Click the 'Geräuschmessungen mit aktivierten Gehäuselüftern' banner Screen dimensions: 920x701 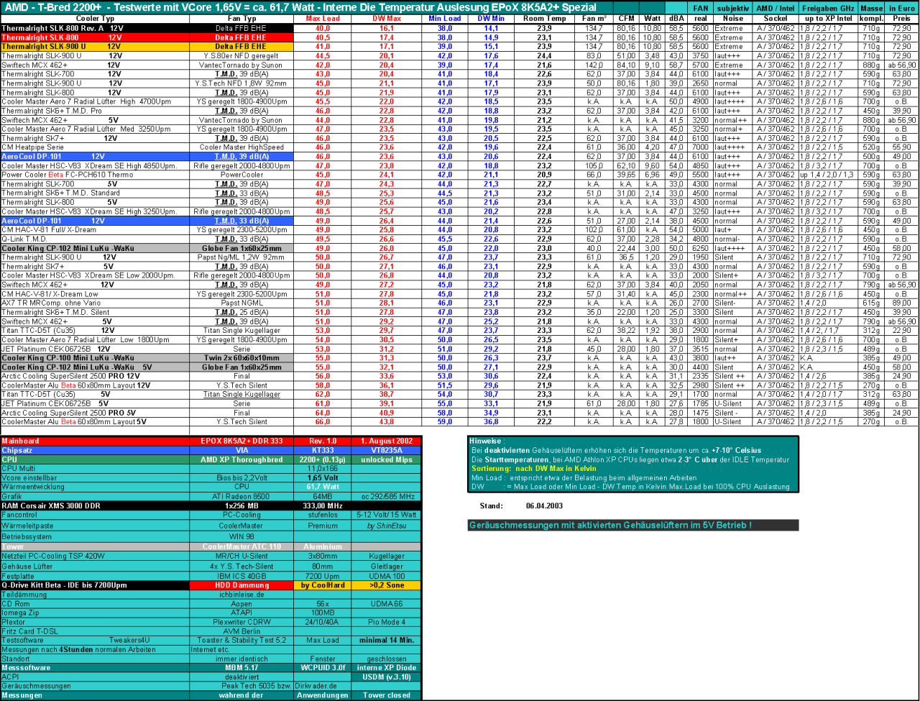click(632, 526)
